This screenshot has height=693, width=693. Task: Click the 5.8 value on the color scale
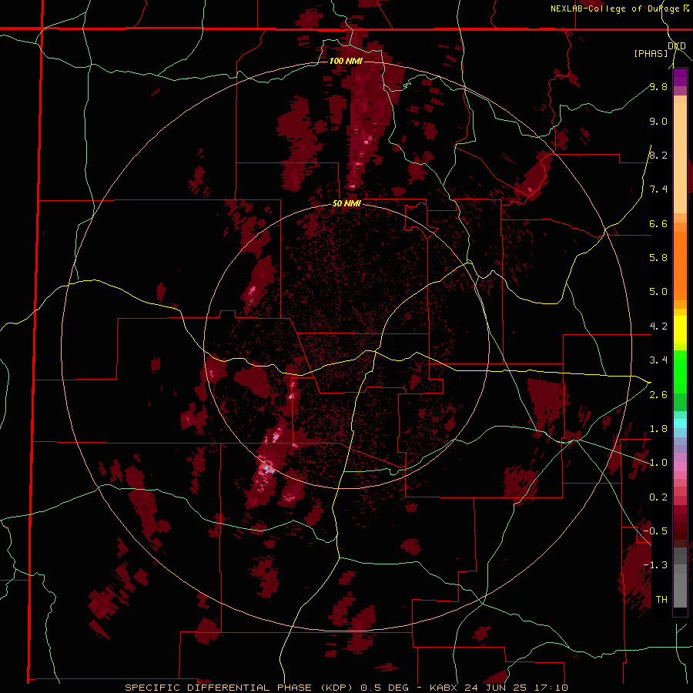(658, 258)
